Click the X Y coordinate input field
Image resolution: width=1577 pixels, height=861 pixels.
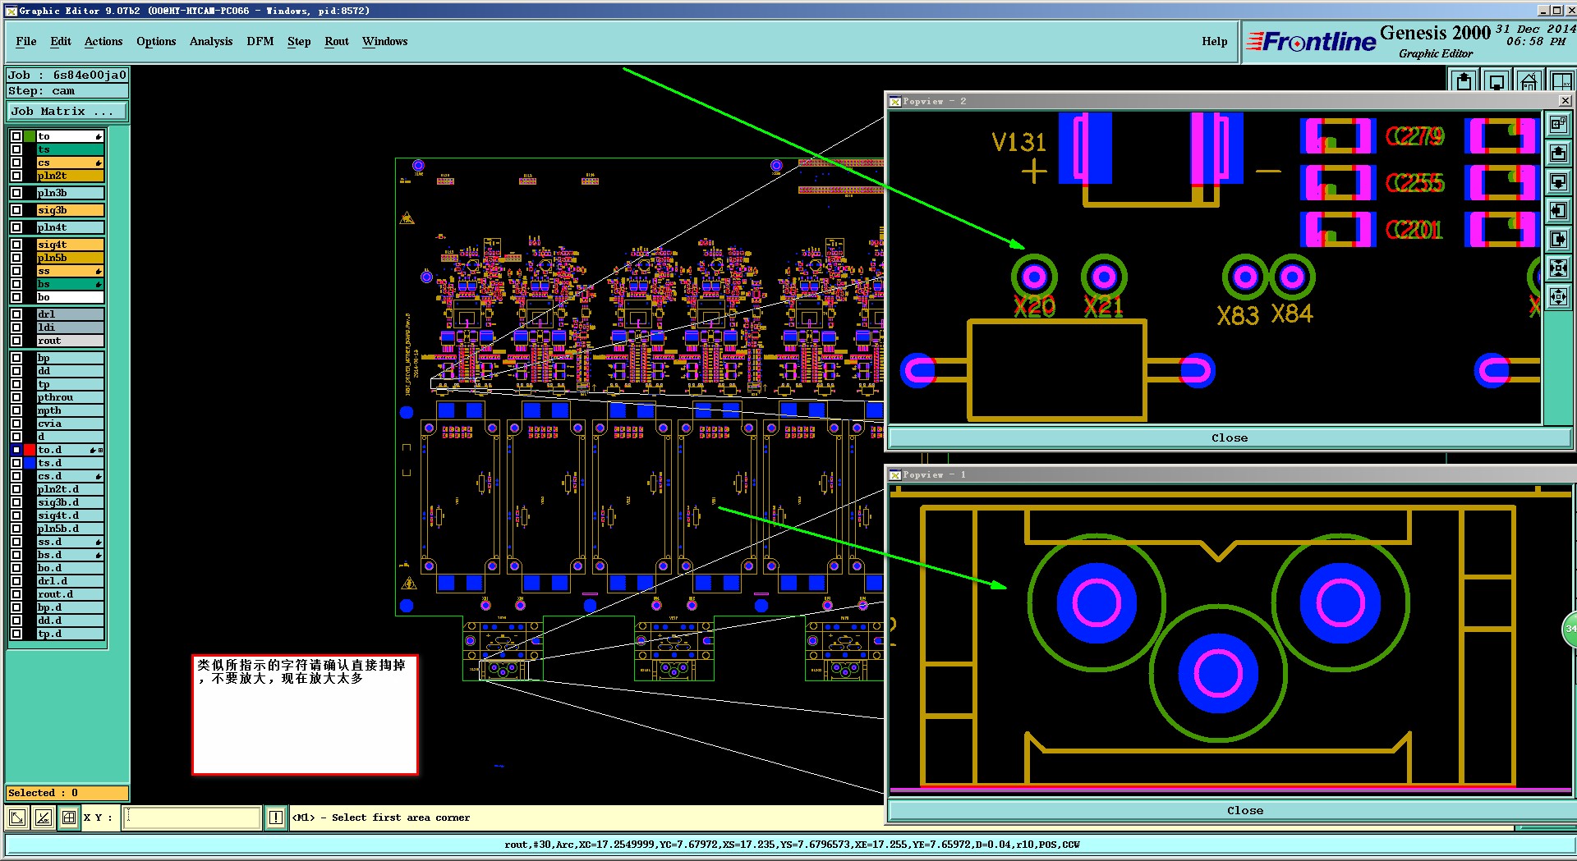point(192,817)
